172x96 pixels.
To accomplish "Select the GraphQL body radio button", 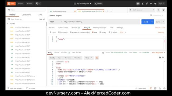I will tap(109, 32).
